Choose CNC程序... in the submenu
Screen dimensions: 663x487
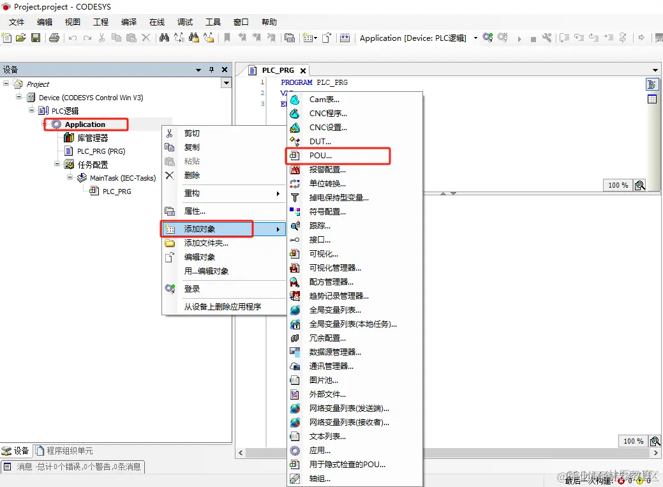(355, 114)
